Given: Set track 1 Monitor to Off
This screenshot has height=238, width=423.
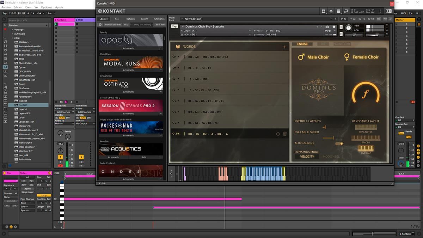Looking at the screenshot, I should (x=68, y=118).
